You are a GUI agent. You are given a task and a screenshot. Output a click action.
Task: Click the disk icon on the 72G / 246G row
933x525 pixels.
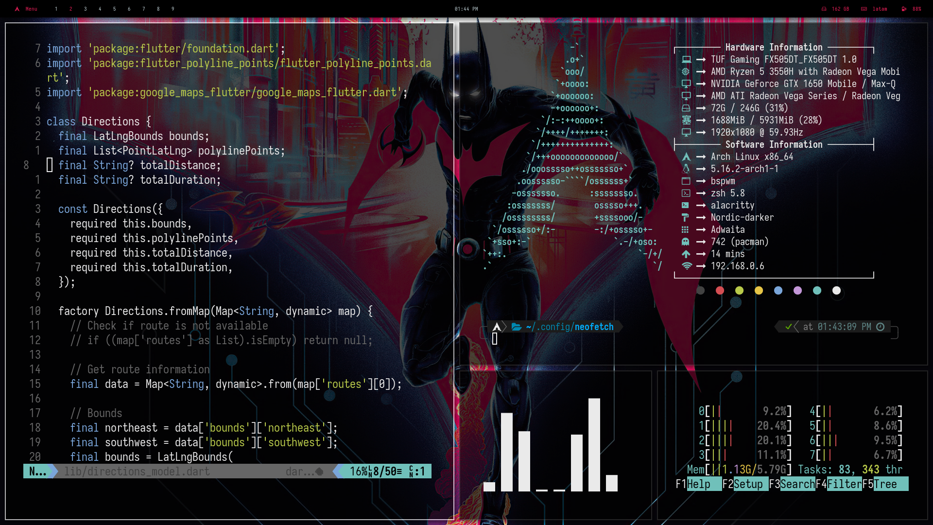pyautogui.click(x=686, y=108)
